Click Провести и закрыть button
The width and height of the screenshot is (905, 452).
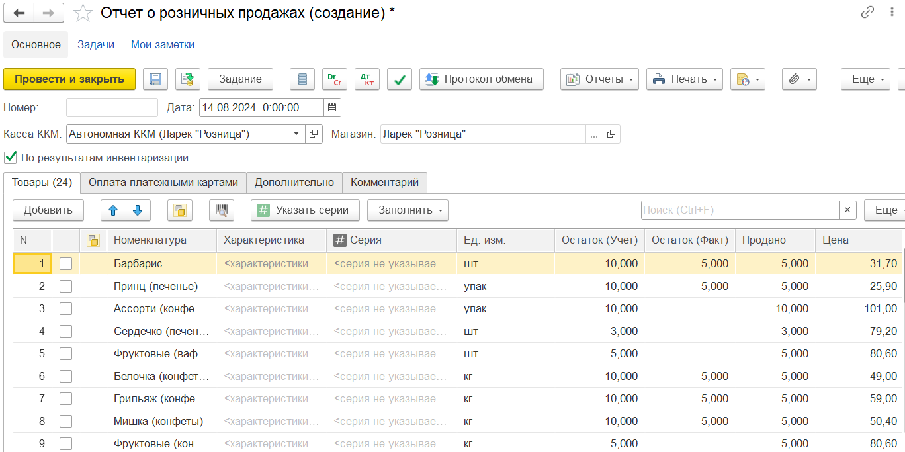[69, 79]
